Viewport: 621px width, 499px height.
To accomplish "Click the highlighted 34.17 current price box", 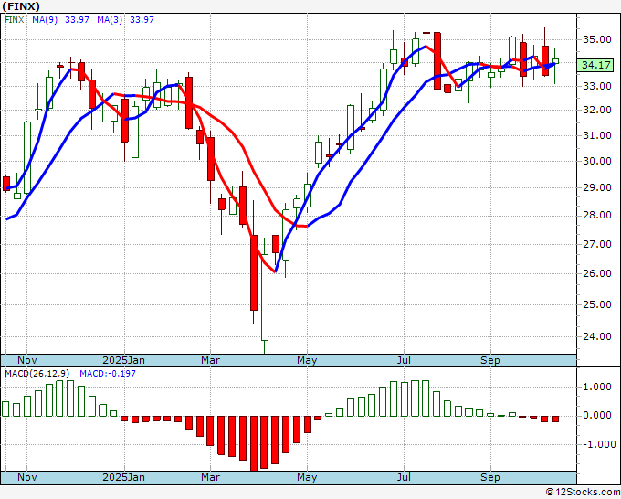I will pos(595,65).
